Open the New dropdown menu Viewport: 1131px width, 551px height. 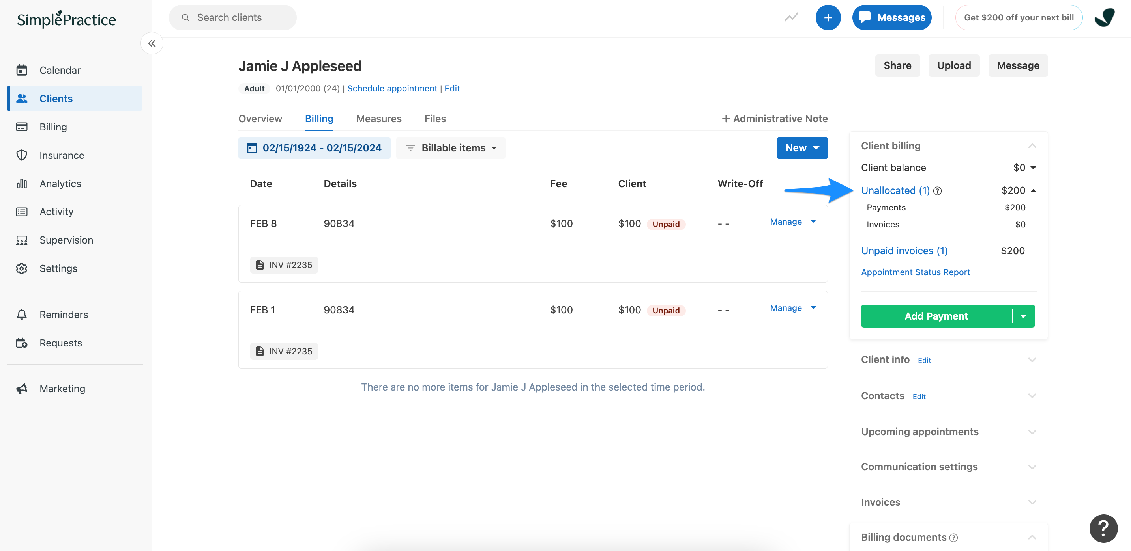(802, 148)
